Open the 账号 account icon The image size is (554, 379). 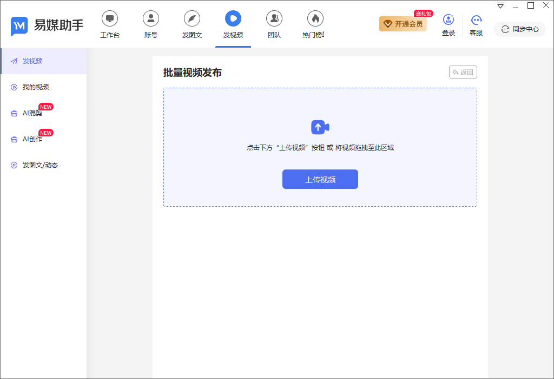click(x=151, y=19)
